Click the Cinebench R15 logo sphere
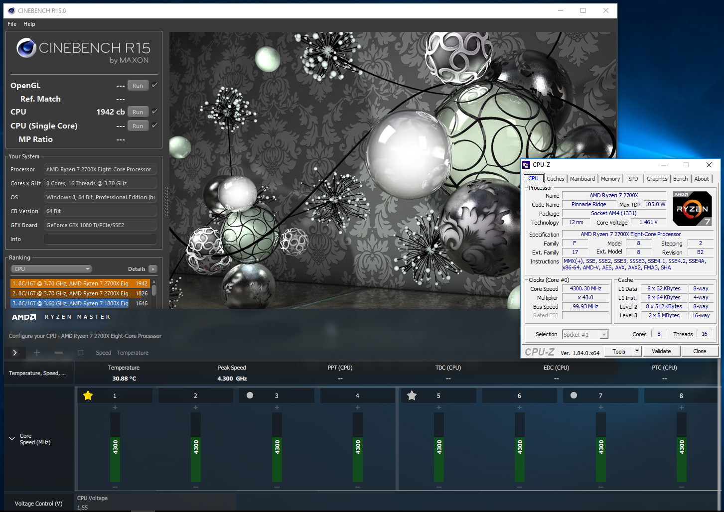The width and height of the screenshot is (724, 512). (26, 48)
